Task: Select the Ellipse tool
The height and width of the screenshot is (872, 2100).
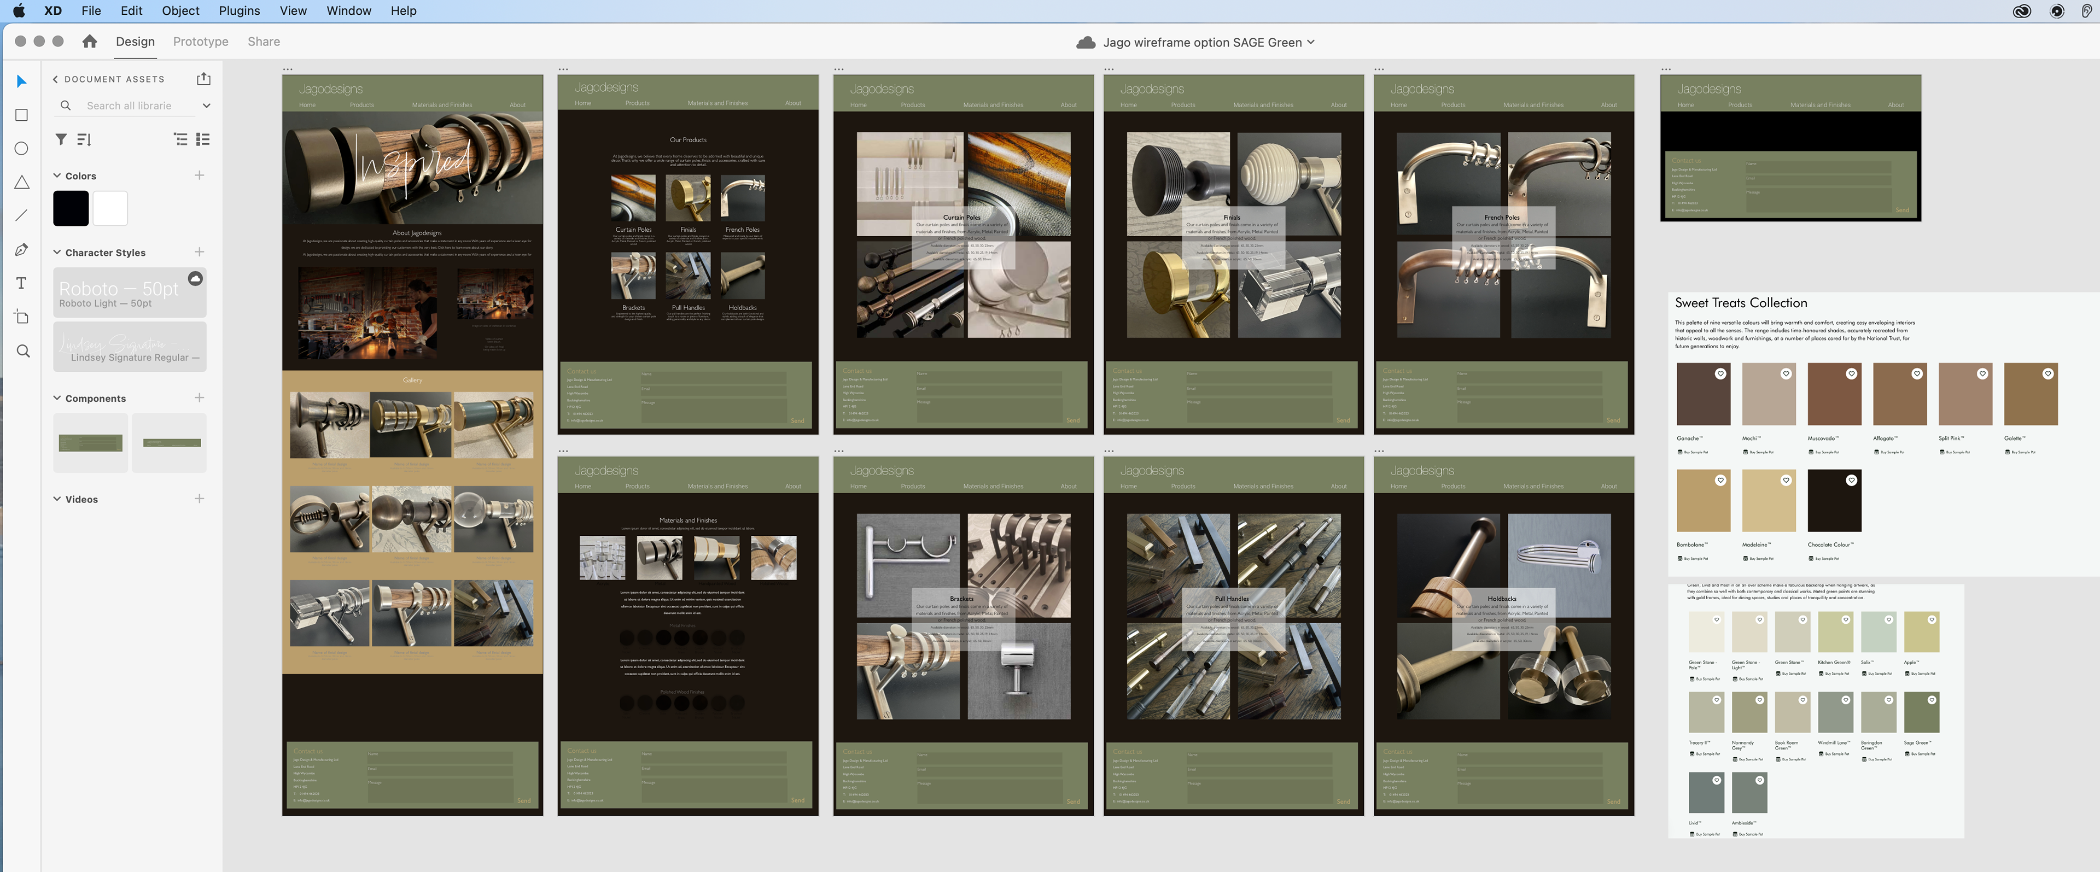Action: 22,148
